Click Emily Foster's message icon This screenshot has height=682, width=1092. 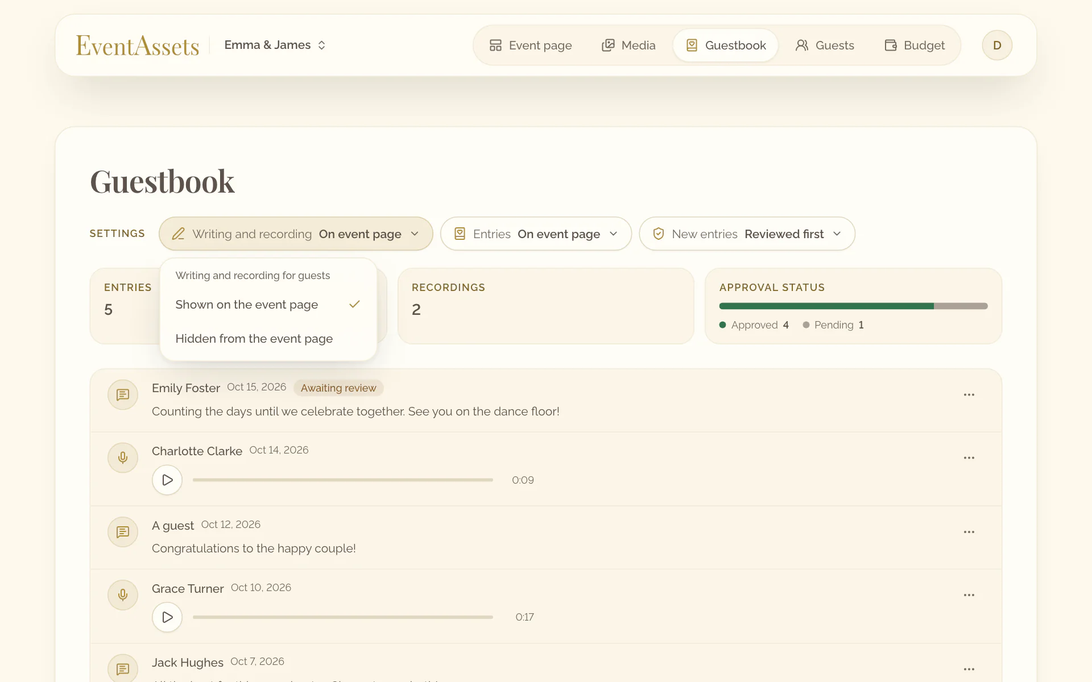point(123,395)
